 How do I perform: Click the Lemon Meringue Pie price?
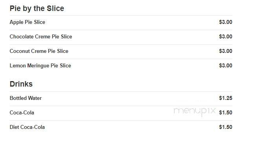(226, 65)
